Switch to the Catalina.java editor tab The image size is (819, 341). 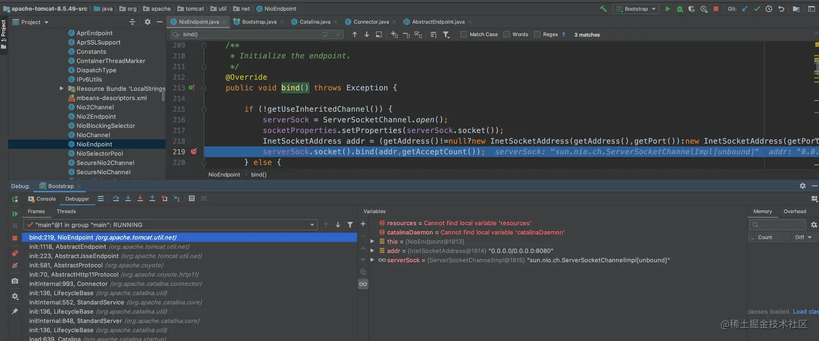[315, 22]
